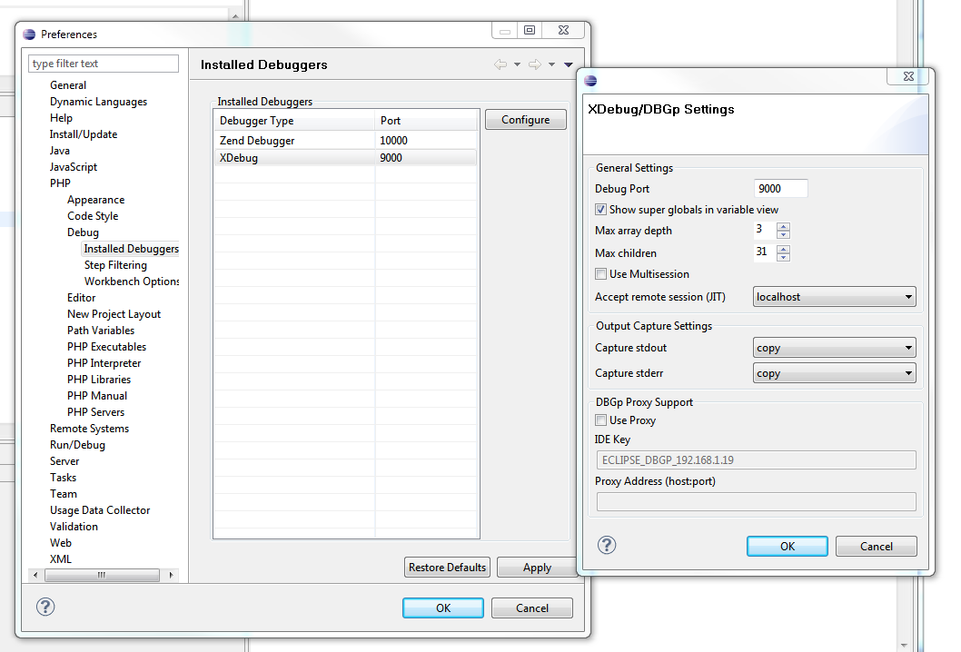Click Cancel in Preferences dialog
Viewport: 961px width, 652px height.
coord(532,608)
